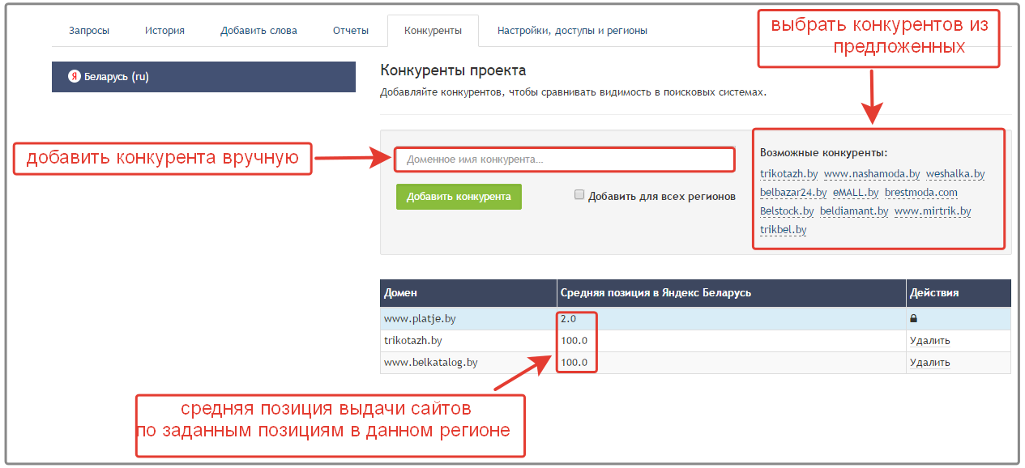Add suggested competitor weshalka.by
The image size is (1025, 468).
(x=955, y=173)
